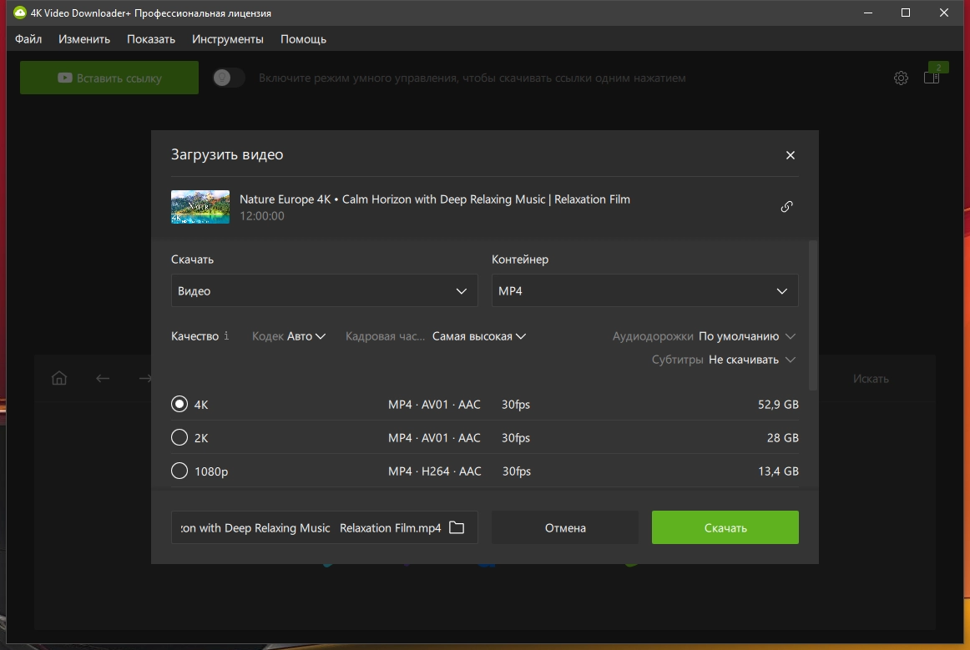Image resolution: width=970 pixels, height=650 pixels.
Task: Open the Показать menu
Action: pos(151,39)
